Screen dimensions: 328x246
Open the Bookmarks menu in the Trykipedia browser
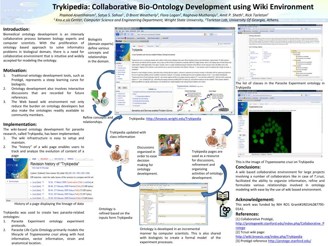(133, 31)
